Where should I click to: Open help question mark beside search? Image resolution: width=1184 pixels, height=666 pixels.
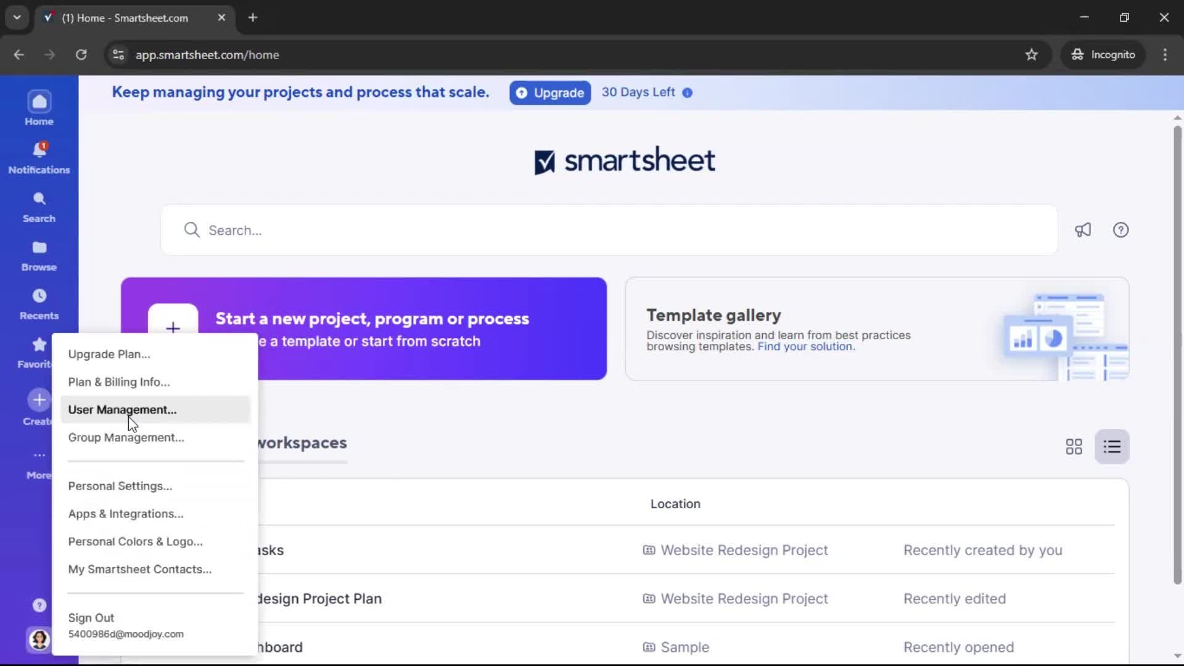point(1120,230)
